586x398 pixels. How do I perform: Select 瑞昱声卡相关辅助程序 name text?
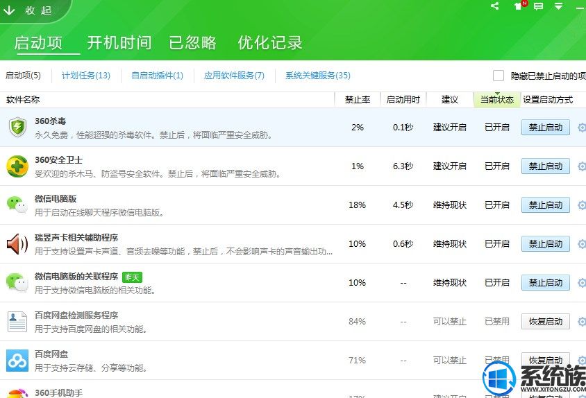(76, 237)
